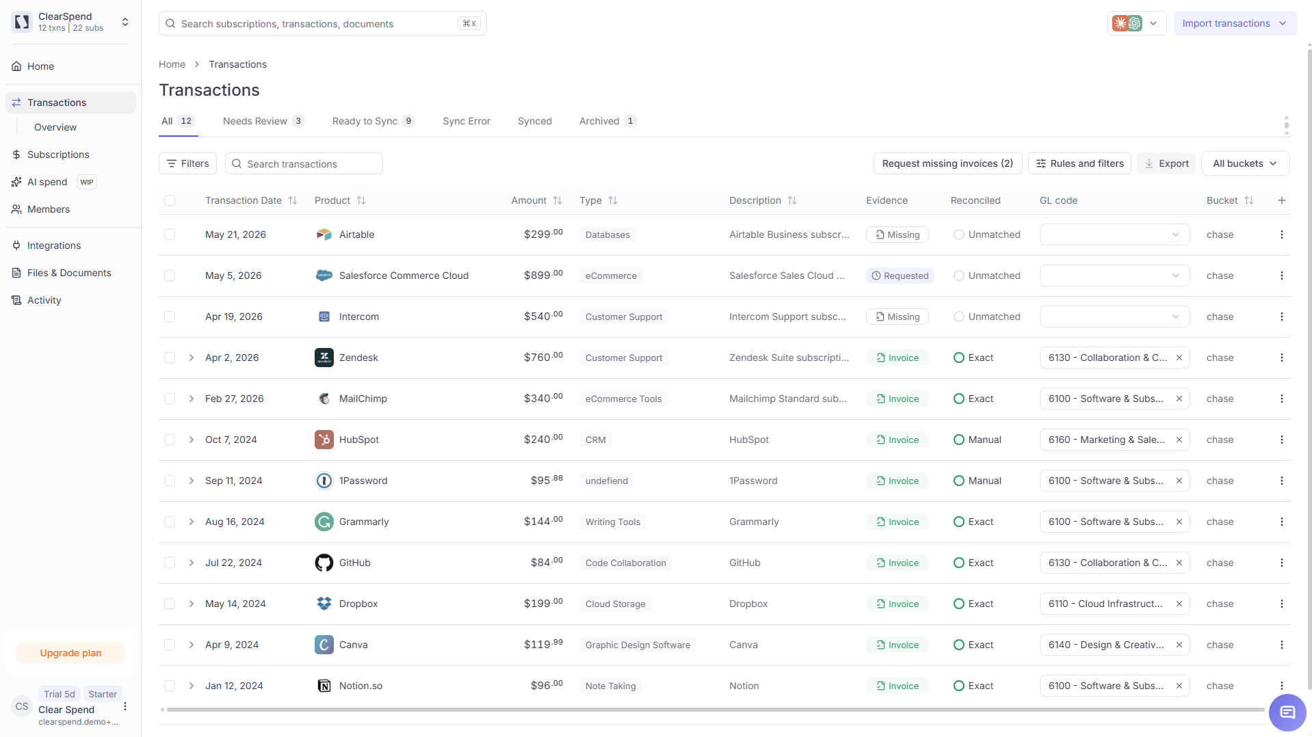This screenshot has height=737, width=1312.
Task: Click the HubSpot product logo
Action: tap(324, 440)
